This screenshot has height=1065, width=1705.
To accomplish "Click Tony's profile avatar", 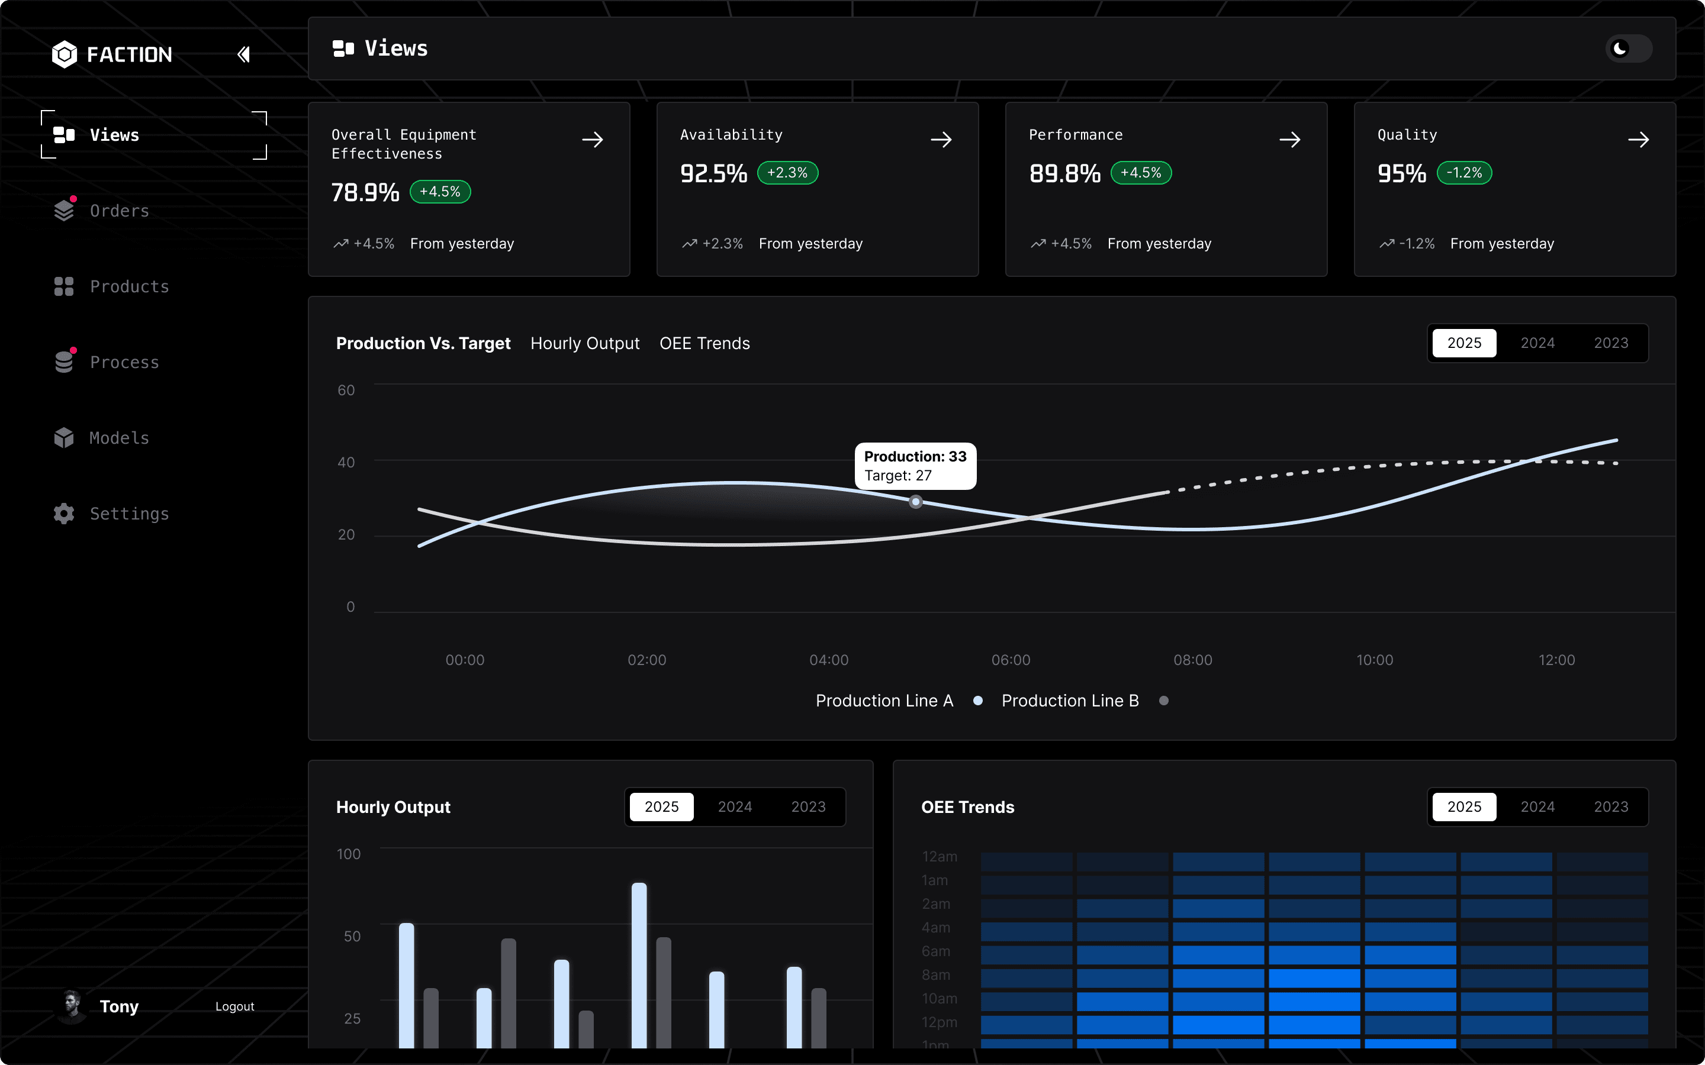I will click(71, 1005).
